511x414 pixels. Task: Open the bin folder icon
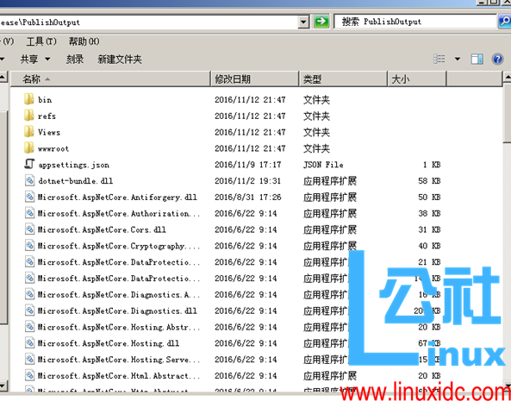click(x=28, y=99)
